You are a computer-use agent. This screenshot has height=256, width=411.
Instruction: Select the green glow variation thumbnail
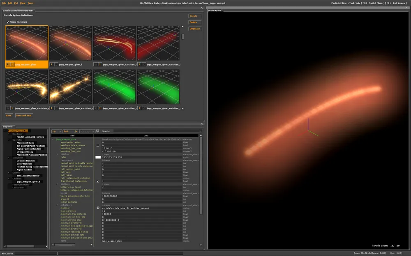point(114,87)
